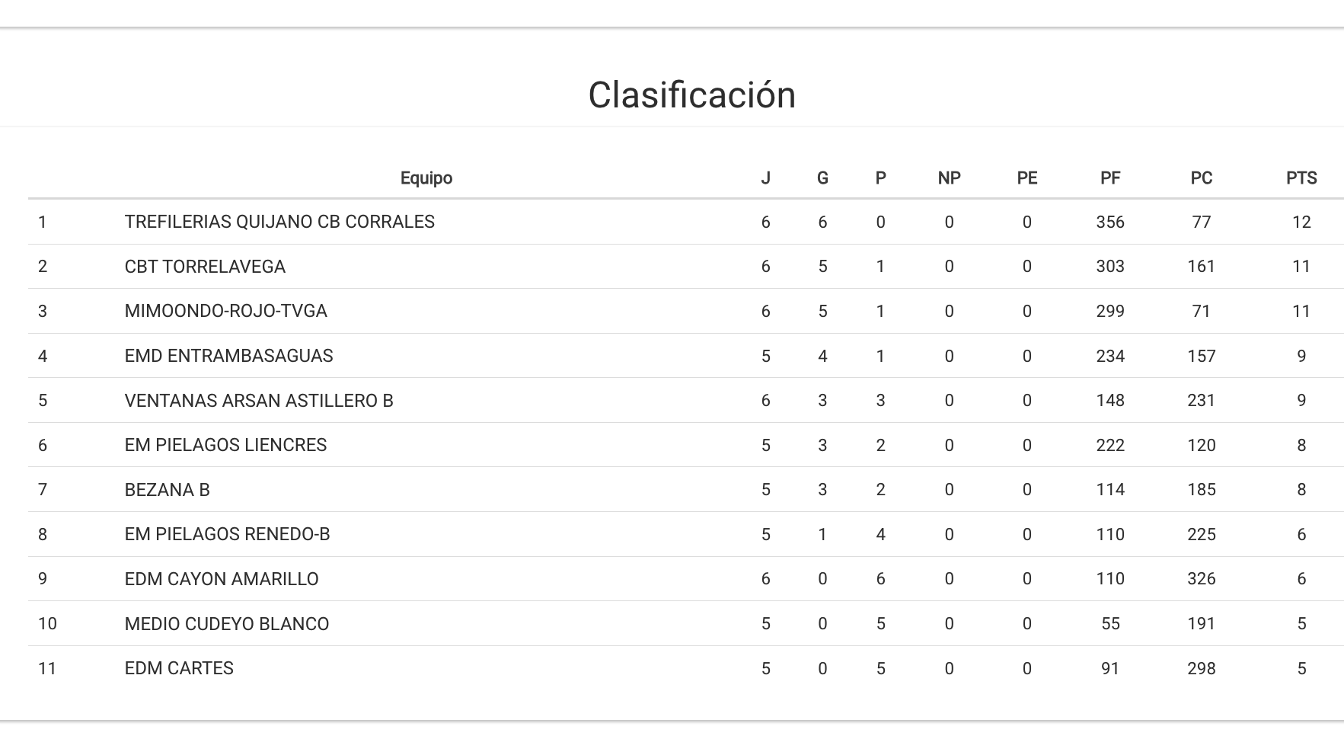Open the EDM CARTES team row
Image resolution: width=1344 pixels, height=752 pixels.
coord(179,668)
